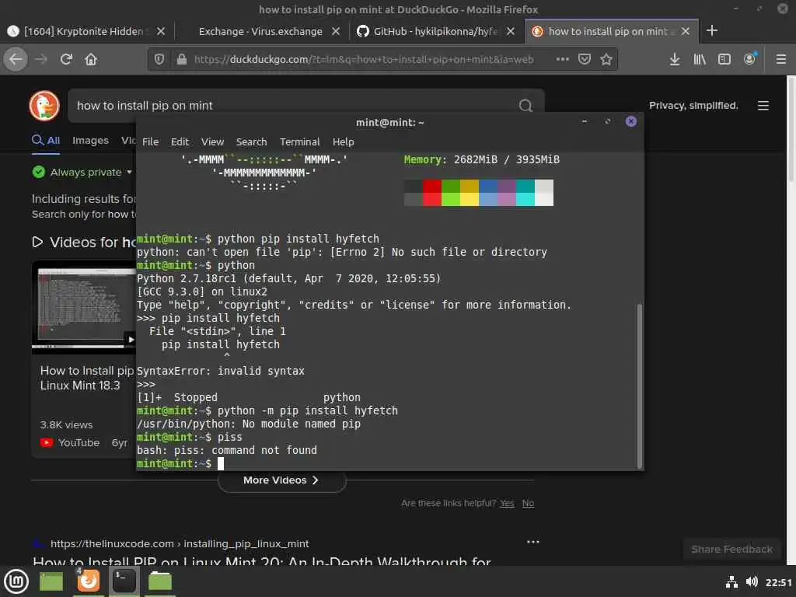Click the Firefox URL address bar

pos(363,59)
